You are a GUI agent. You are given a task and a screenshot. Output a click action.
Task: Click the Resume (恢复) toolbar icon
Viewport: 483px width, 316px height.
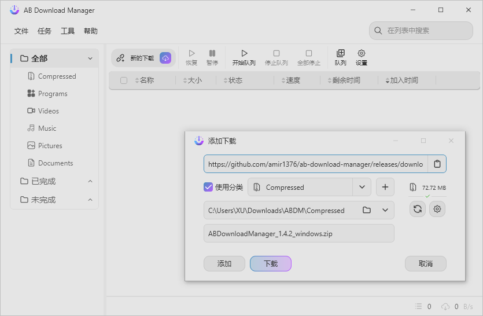[x=191, y=53]
